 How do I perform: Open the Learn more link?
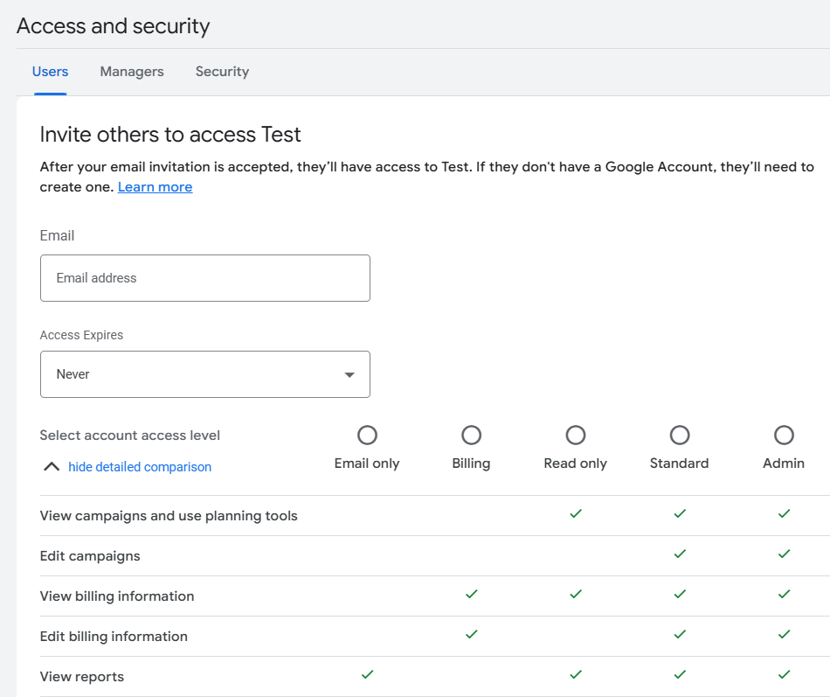tap(155, 186)
